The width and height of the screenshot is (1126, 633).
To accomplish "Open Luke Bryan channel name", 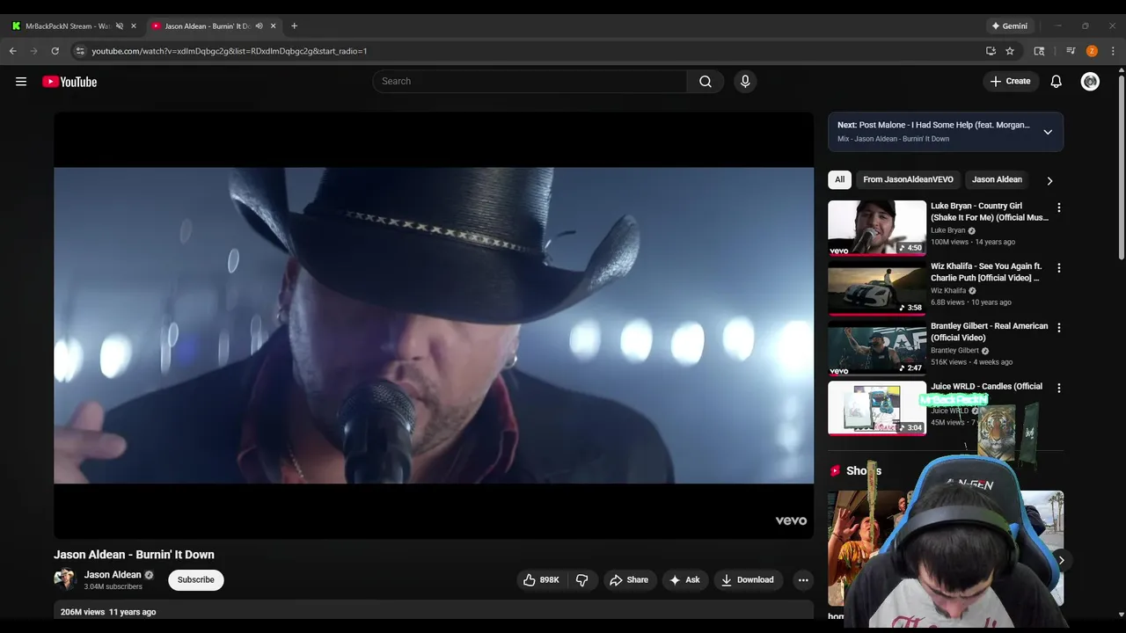I will 947,230.
